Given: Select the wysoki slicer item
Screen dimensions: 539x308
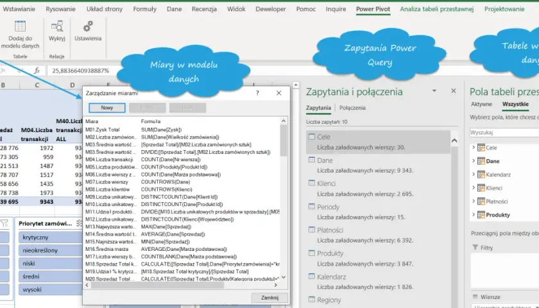Looking at the screenshot, I should tap(51, 289).
